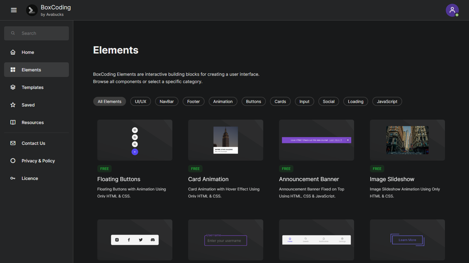Click the Elements grid icon
Screen dimensions: 469x263
[x=13, y=70]
